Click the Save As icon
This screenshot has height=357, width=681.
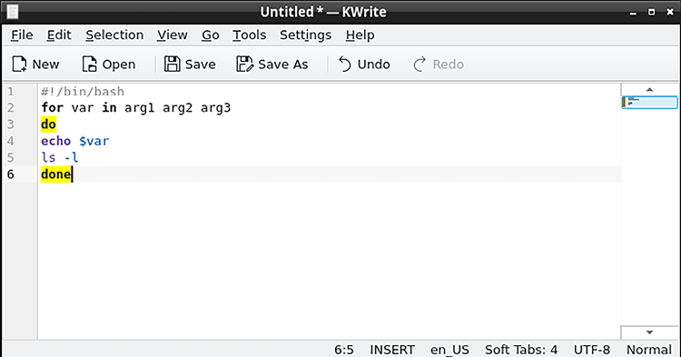[x=244, y=64]
